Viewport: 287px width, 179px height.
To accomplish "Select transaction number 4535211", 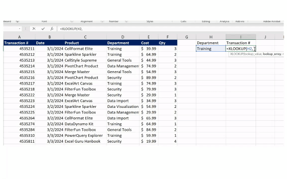I will click(19, 49).
